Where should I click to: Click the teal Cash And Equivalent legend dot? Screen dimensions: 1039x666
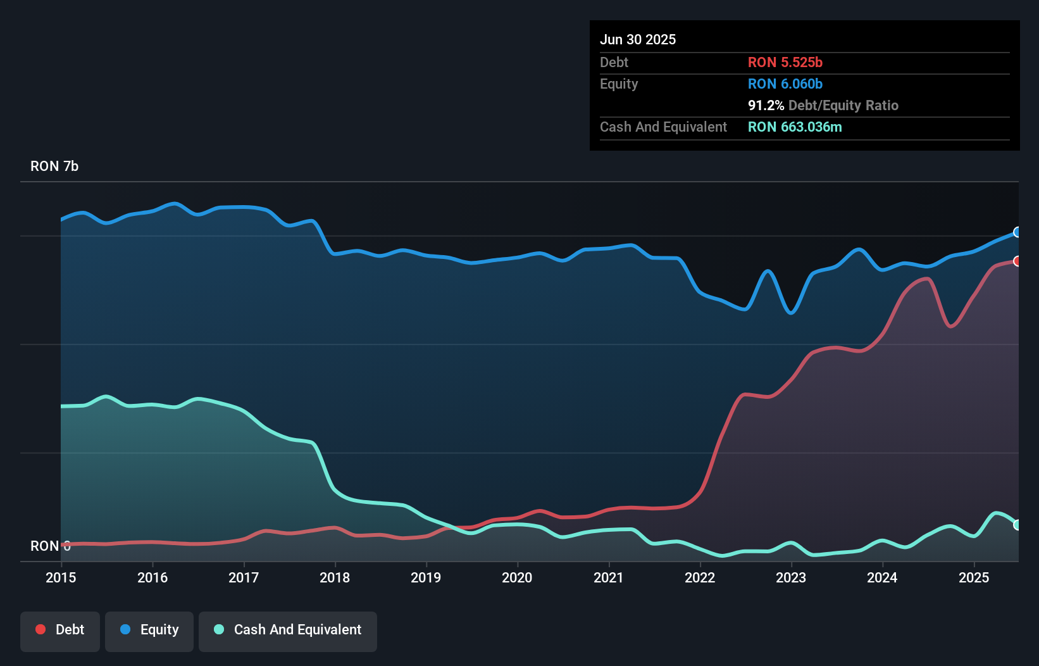(218, 629)
